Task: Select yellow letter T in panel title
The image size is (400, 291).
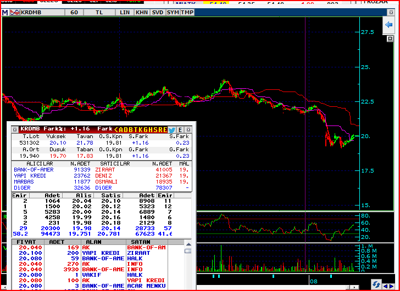Action: coord(136,130)
